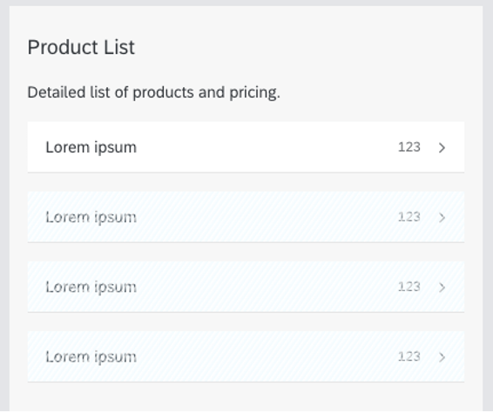Click the chevron arrow on the second list item
Screen dimensions: 493x413
coord(442,217)
